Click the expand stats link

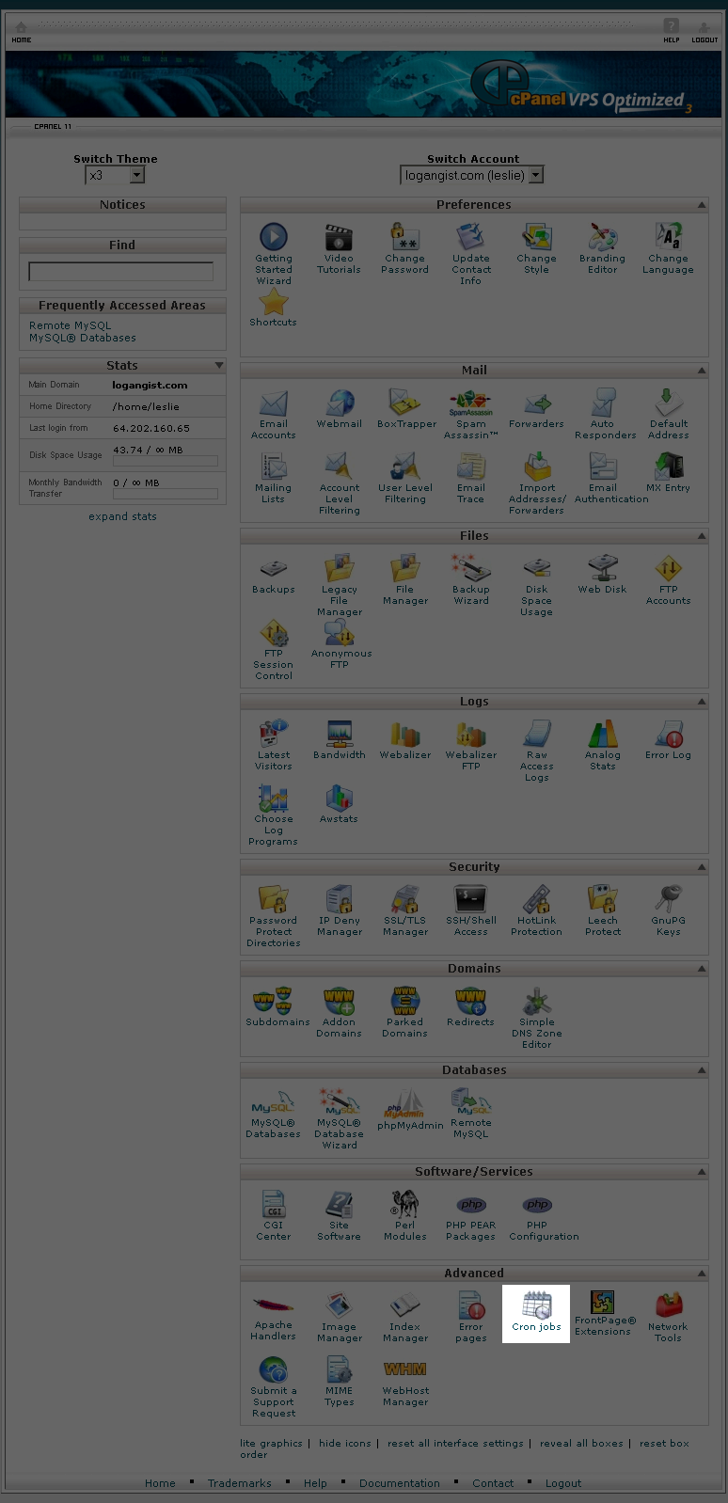[122, 516]
